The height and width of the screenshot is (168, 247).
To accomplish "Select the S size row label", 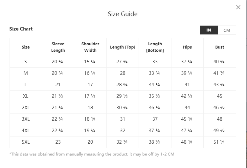I will tap(26, 62).
